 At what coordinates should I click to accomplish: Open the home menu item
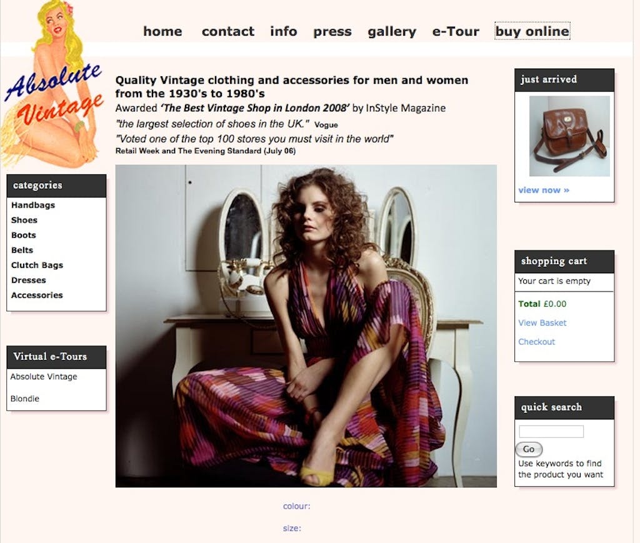(162, 31)
